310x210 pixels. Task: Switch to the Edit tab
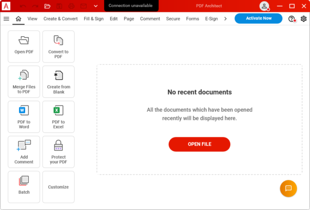113,19
